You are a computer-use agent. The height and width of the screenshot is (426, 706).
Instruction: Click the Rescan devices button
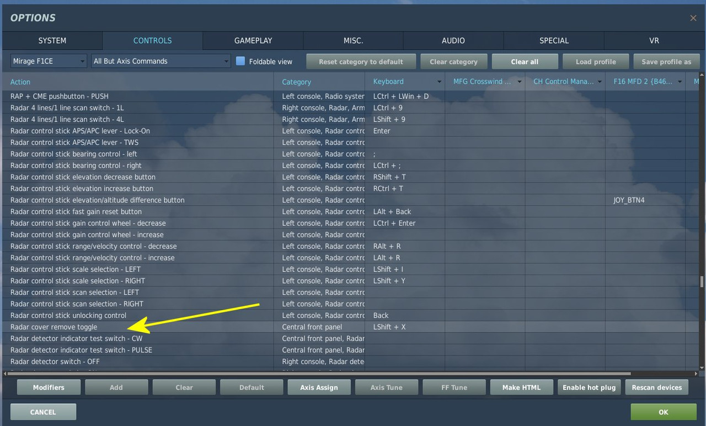click(657, 387)
